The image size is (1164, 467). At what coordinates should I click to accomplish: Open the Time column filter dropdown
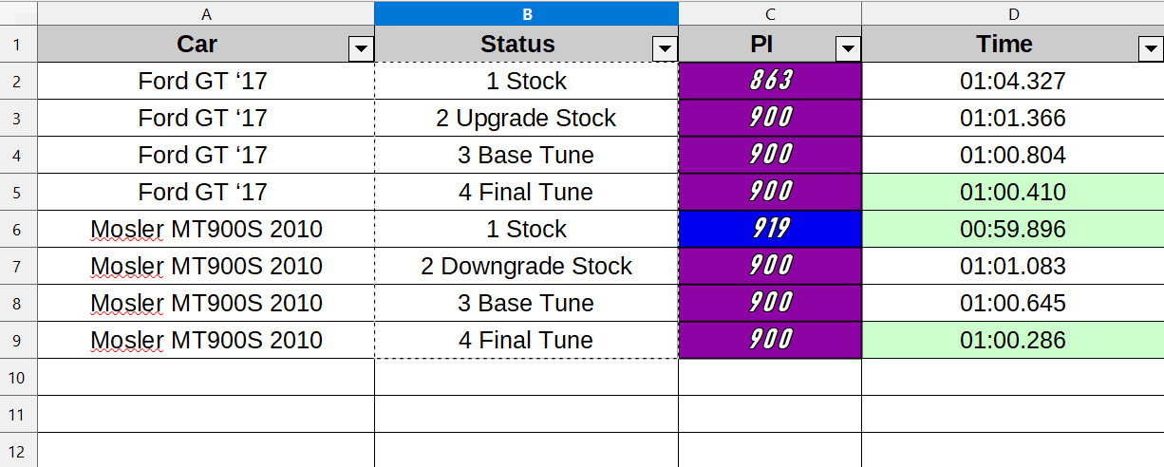click(x=1149, y=49)
